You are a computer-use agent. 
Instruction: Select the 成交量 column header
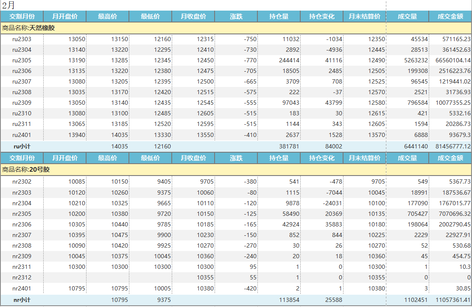coord(408,16)
